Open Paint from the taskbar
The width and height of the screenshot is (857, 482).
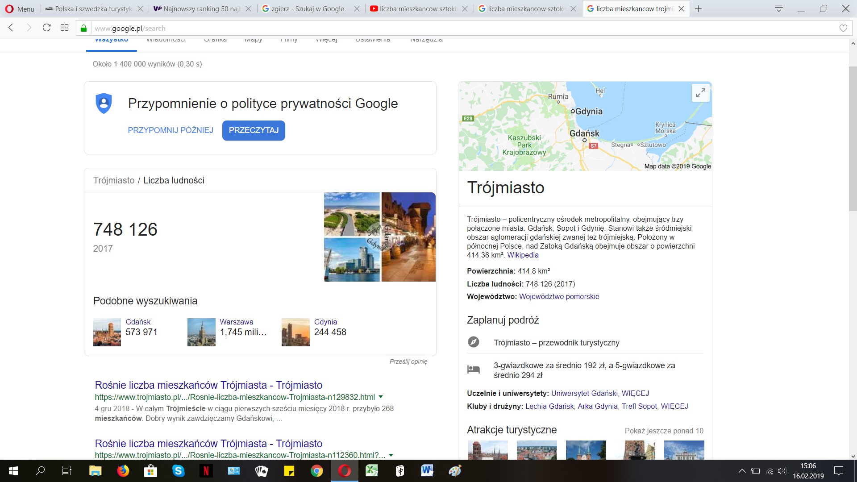pyautogui.click(x=455, y=471)
